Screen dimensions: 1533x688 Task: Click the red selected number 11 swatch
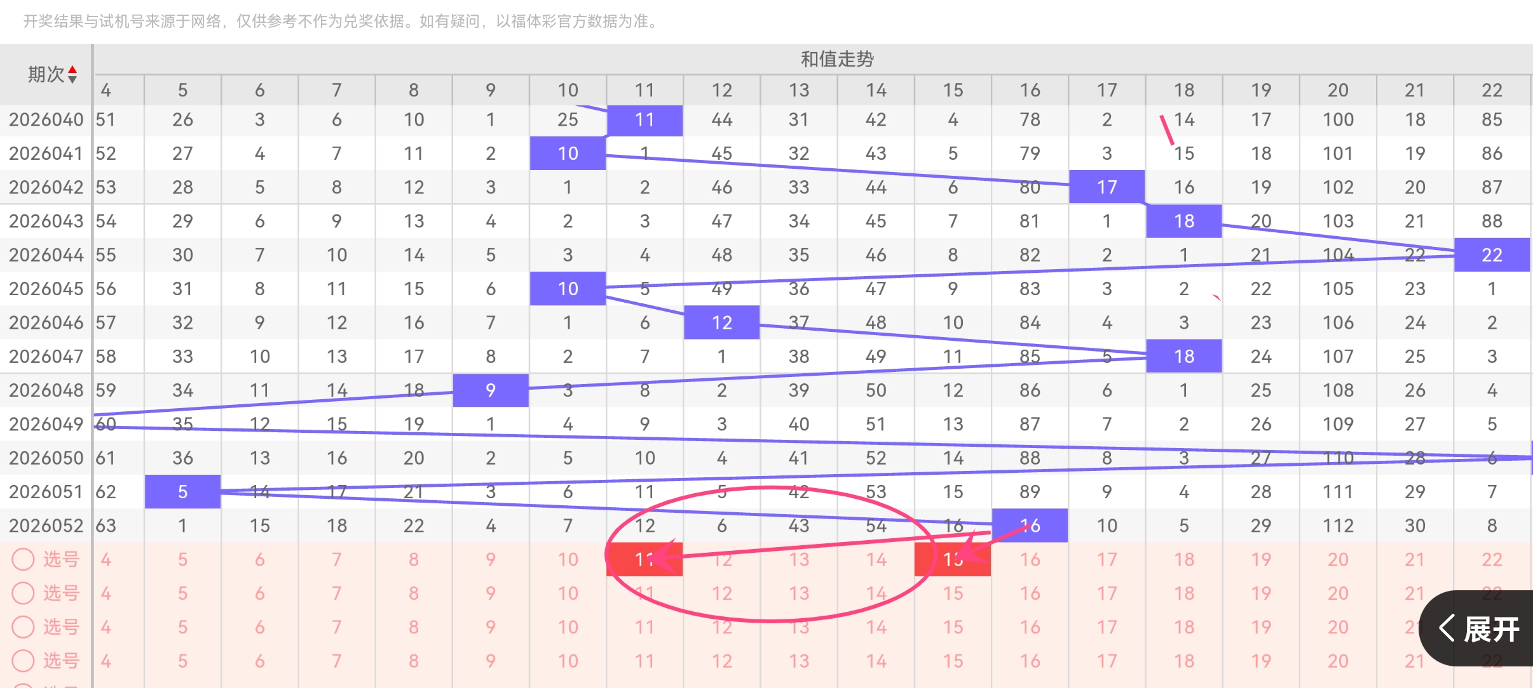click(644, 559)
